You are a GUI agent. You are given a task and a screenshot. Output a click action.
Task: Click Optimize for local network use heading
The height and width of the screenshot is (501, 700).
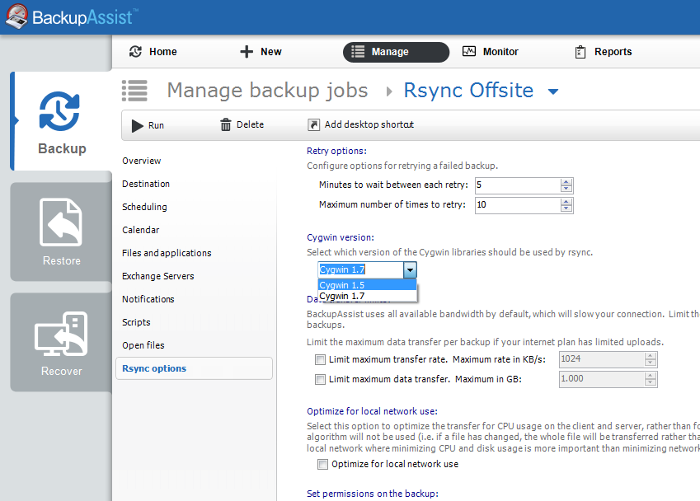point(373,411)
